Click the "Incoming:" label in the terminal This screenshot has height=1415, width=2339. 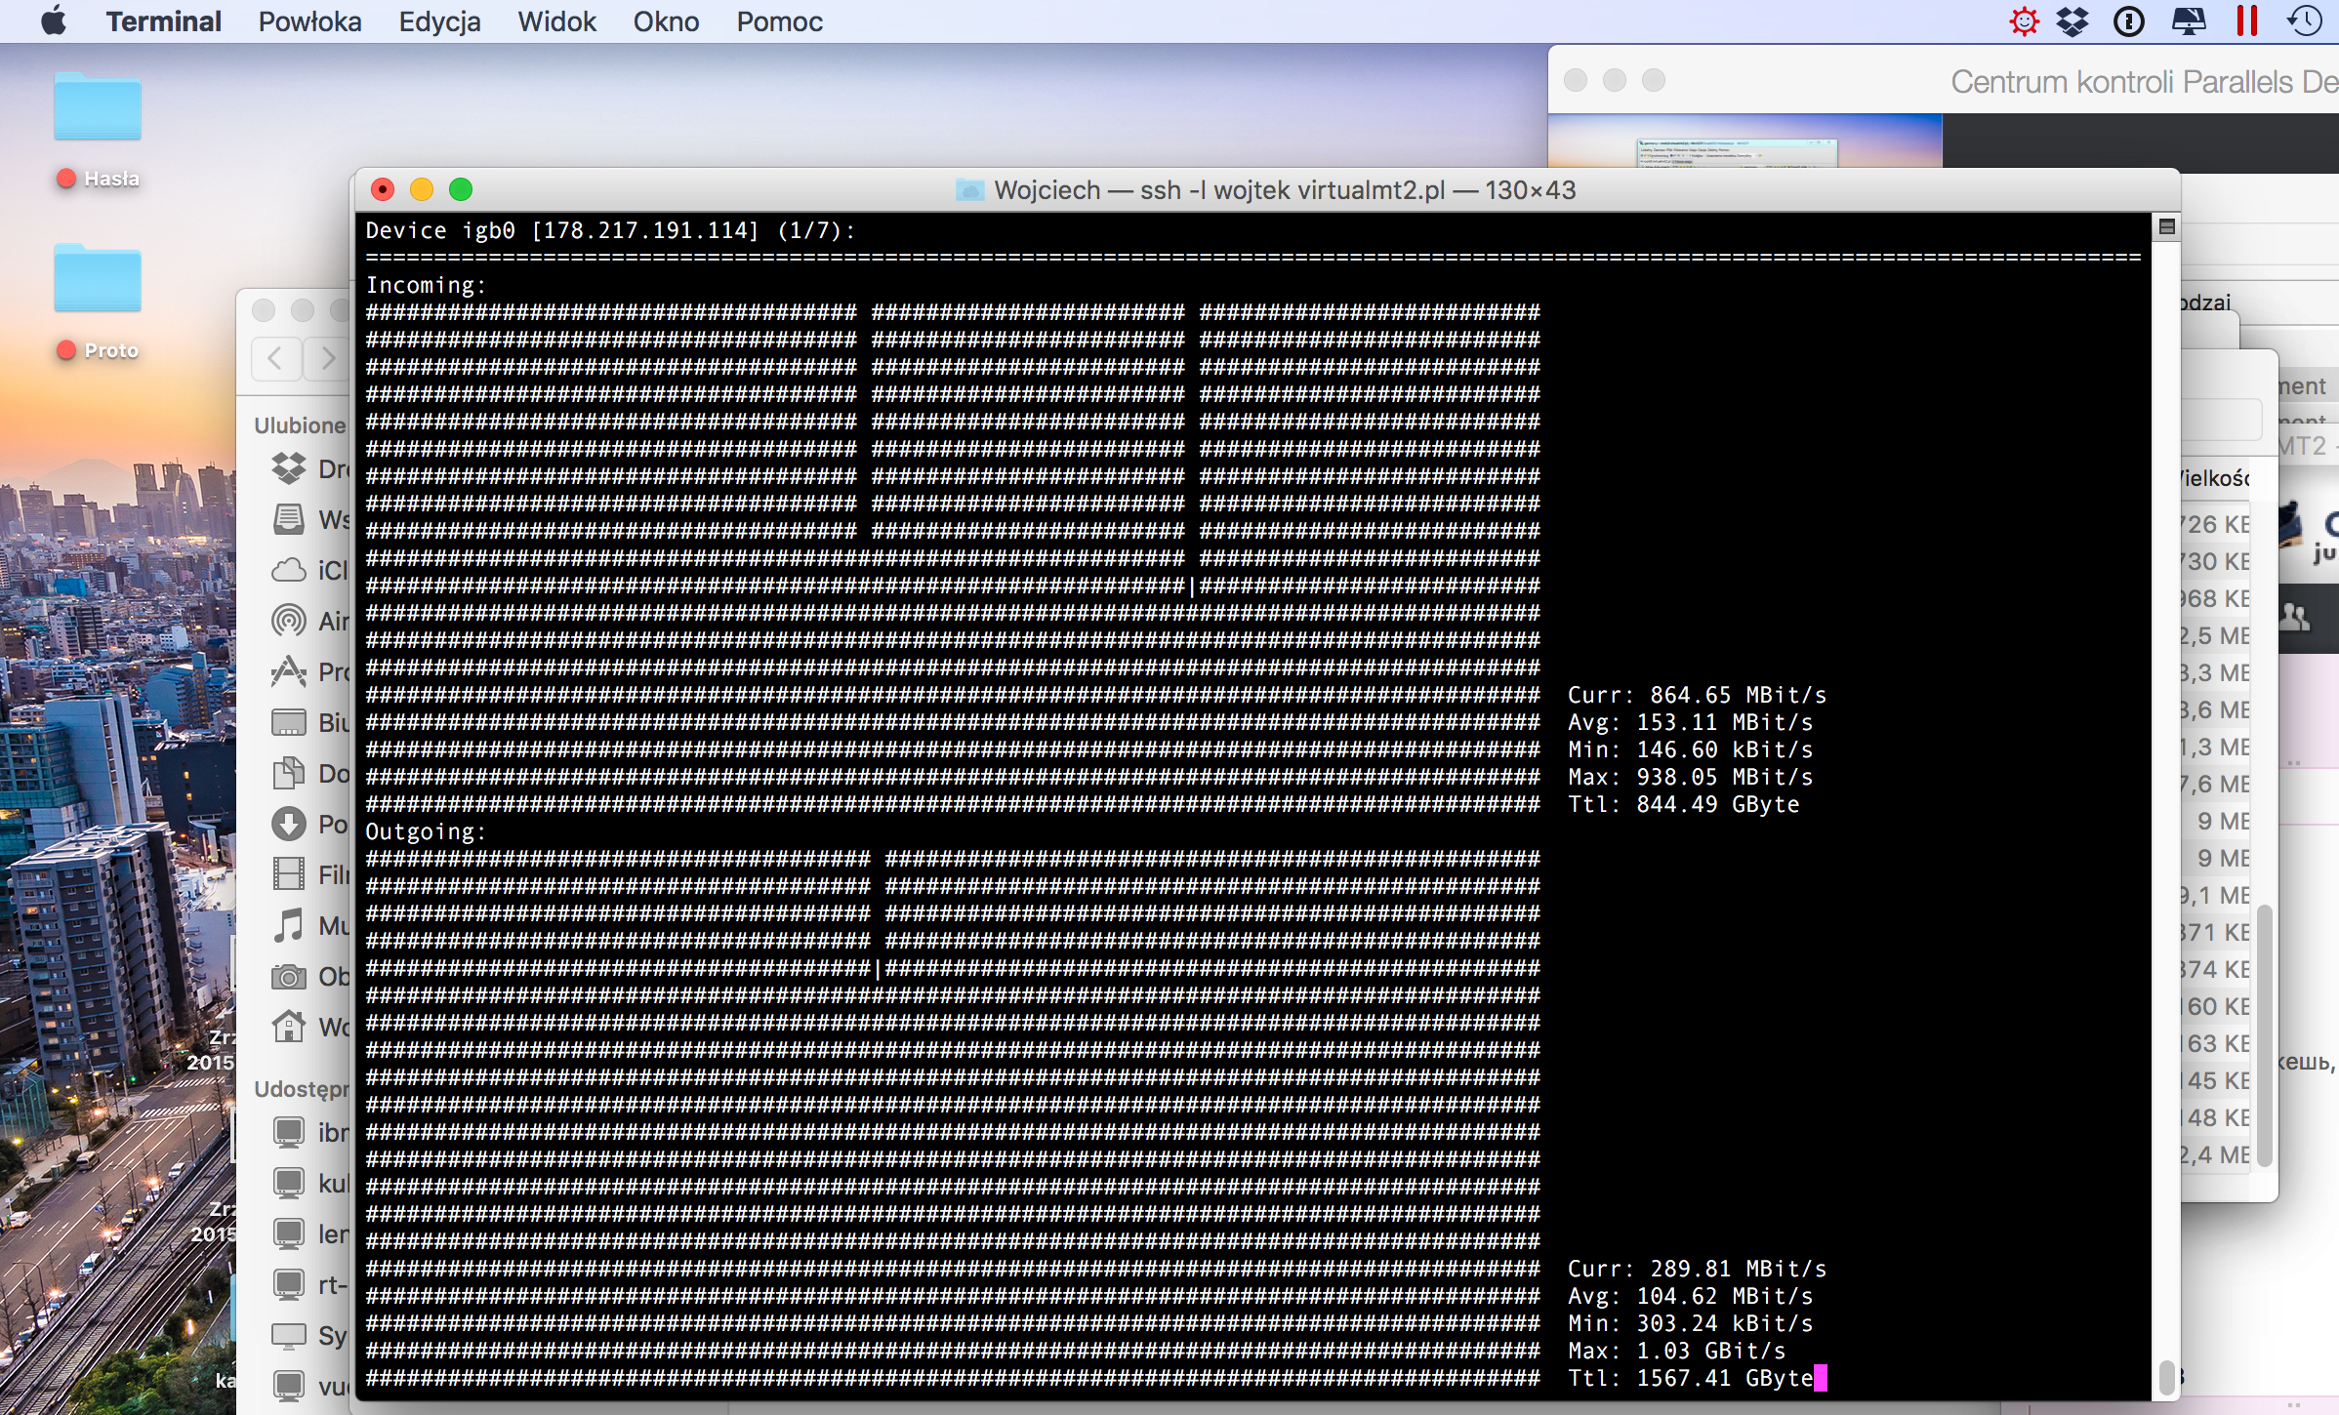(426, 286)
